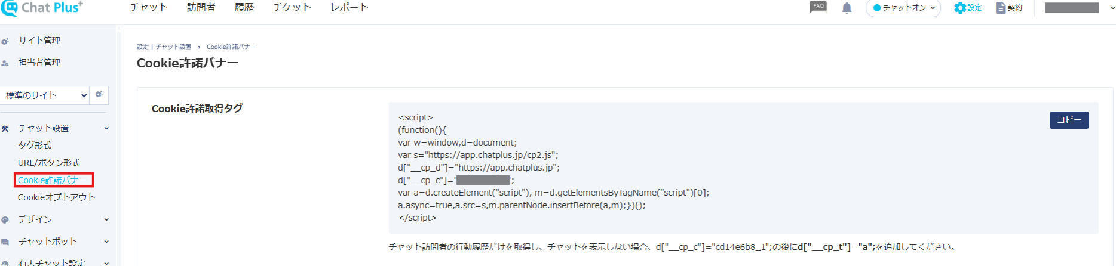
Task: Click the 設定 breadcrumb link
Action: 142,47
